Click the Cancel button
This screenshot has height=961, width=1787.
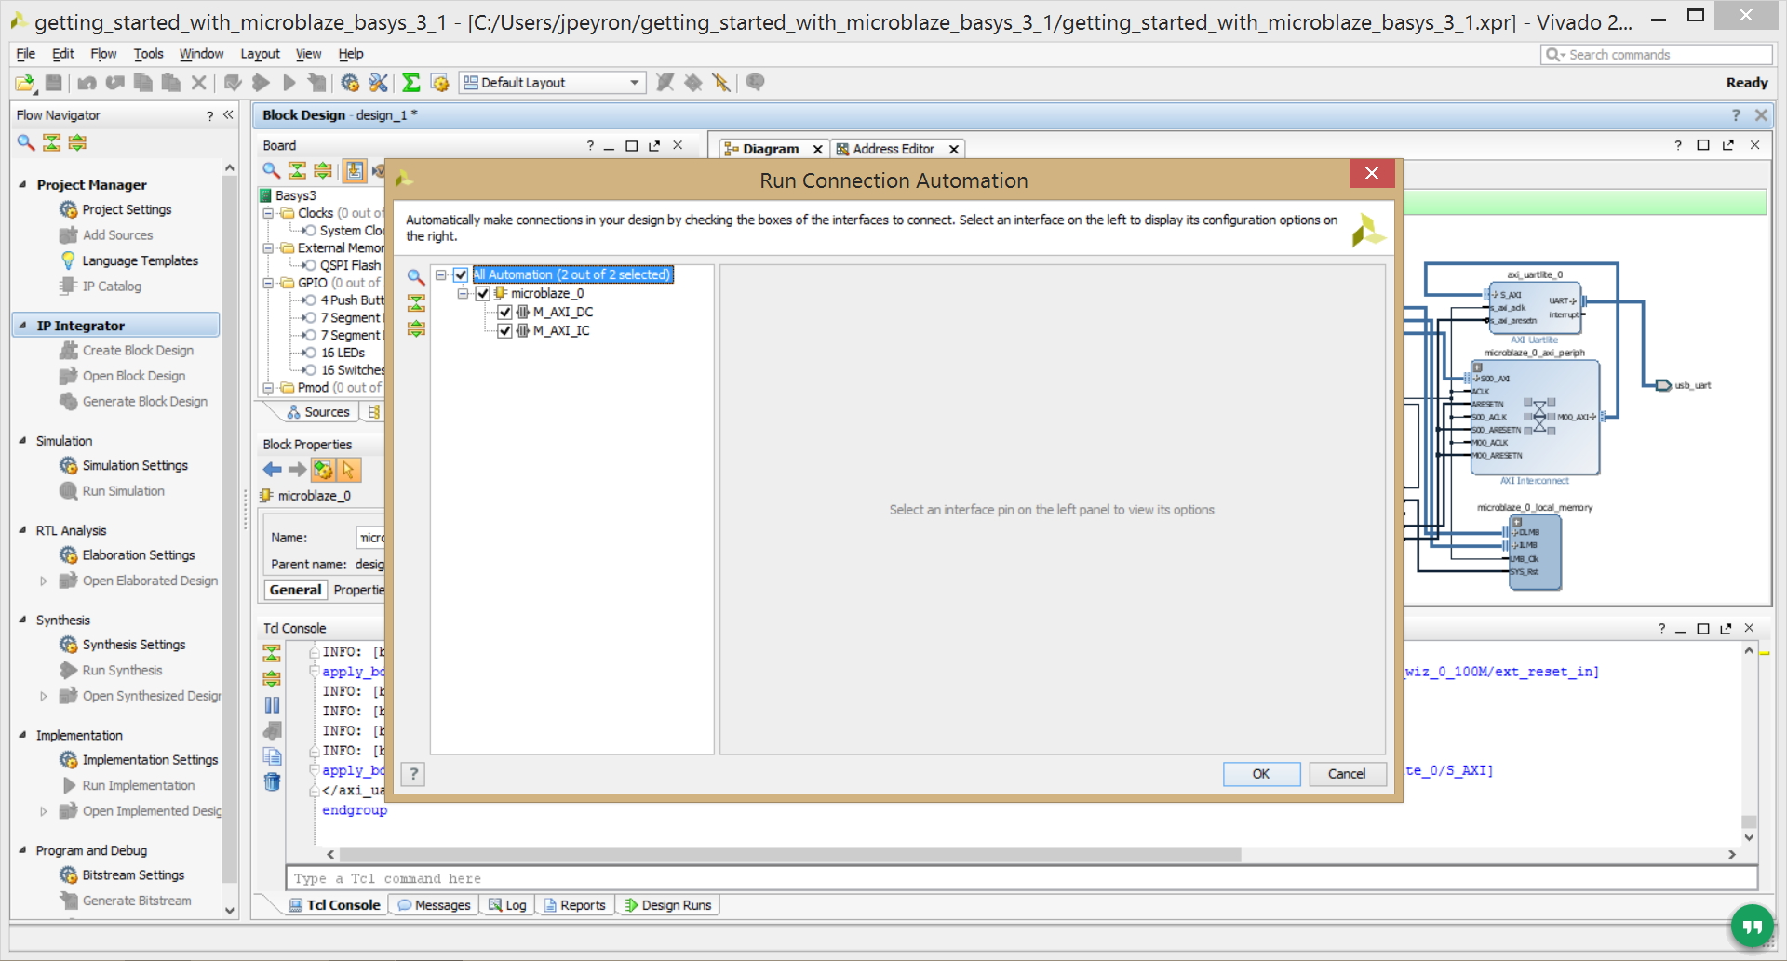pos(1347,774)
